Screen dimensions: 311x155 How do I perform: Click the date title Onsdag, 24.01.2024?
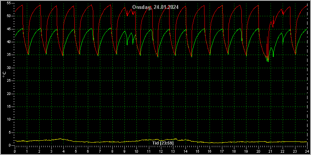155,7
